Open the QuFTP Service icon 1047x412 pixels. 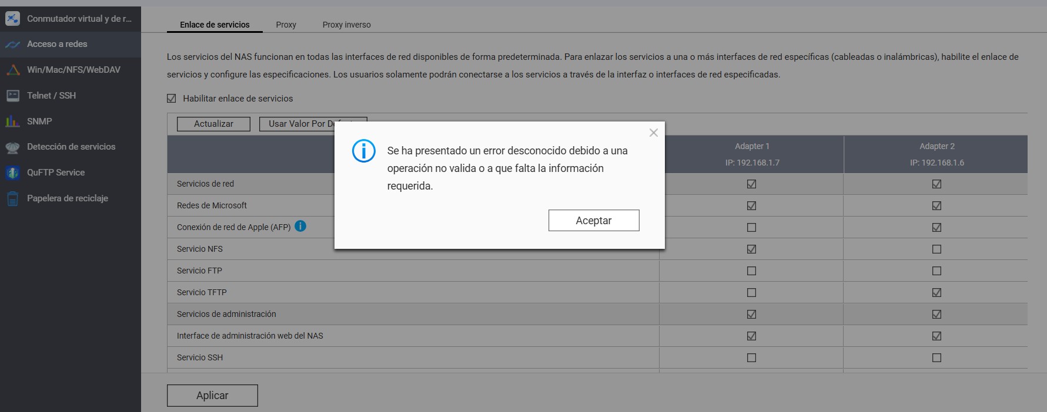pos(12,173)
